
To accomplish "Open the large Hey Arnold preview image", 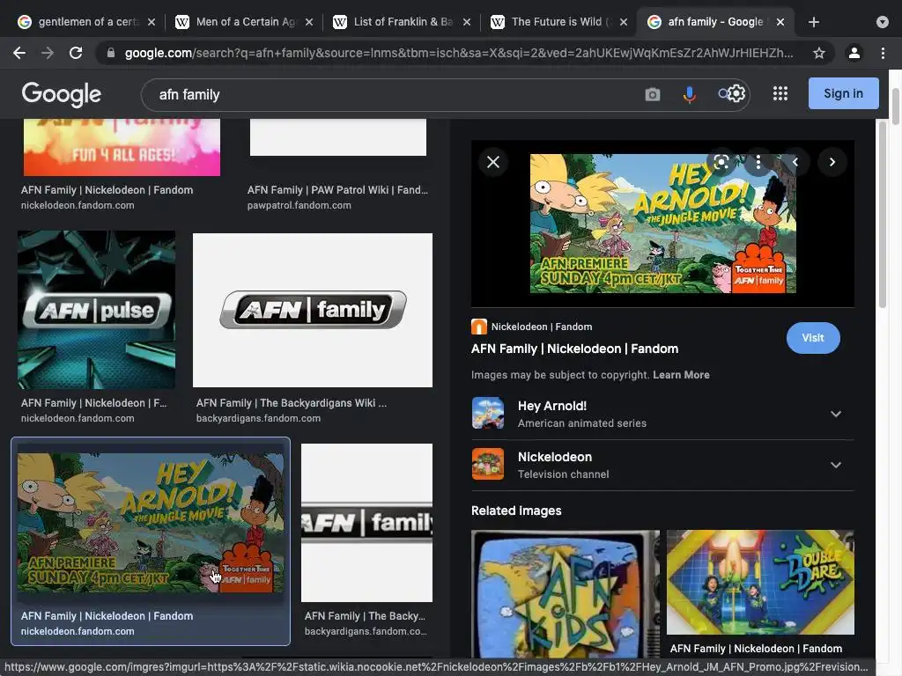I will (662, 224).
